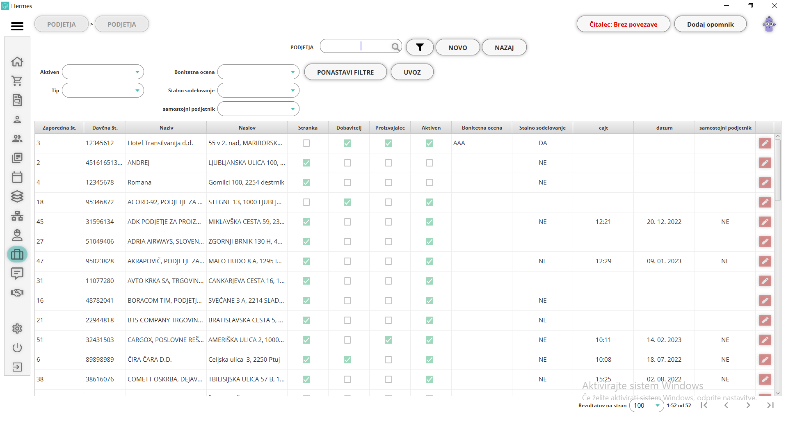Toggle Dobavitelj checkbox for ACORD-92 row
The image size is (786, 422).
pyautogui.click(x=347, y=202)
